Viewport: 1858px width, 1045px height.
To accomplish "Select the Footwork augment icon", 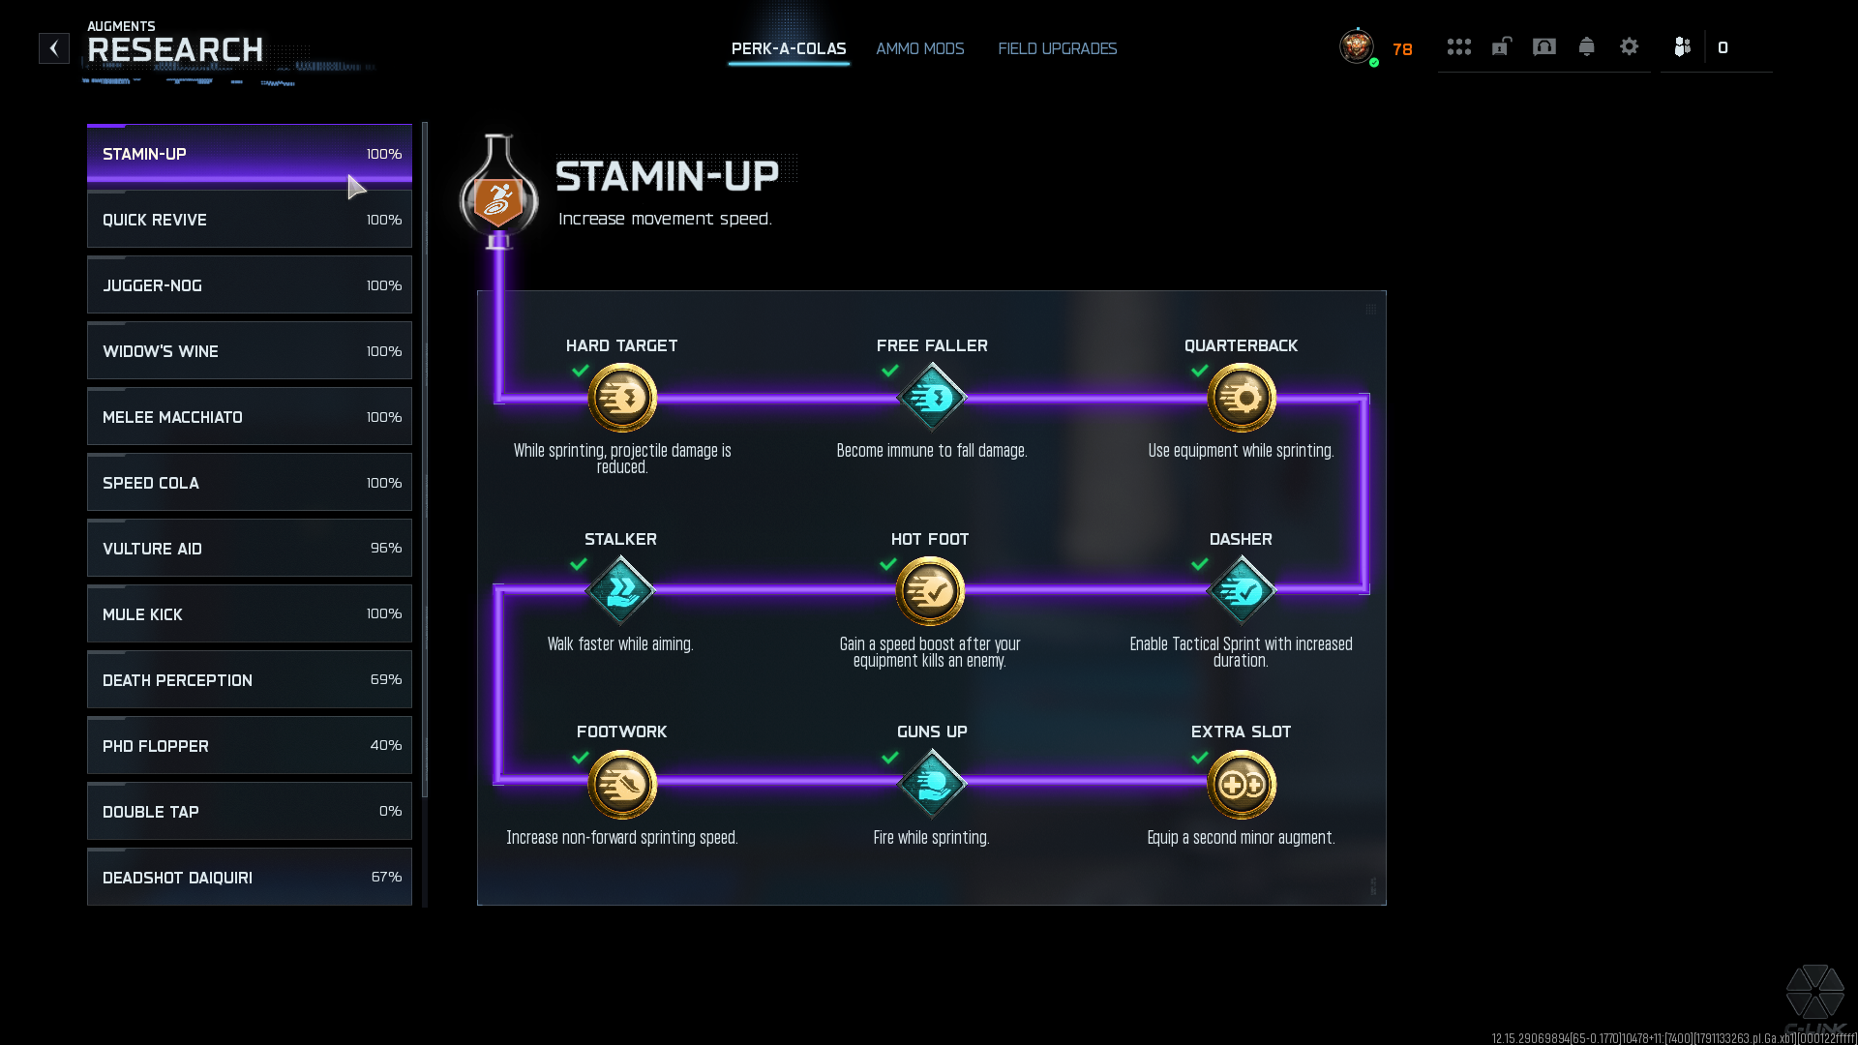I will (x=622, y=784).
